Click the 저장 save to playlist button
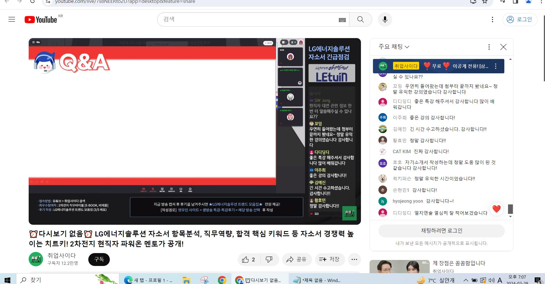 [329, 259]
